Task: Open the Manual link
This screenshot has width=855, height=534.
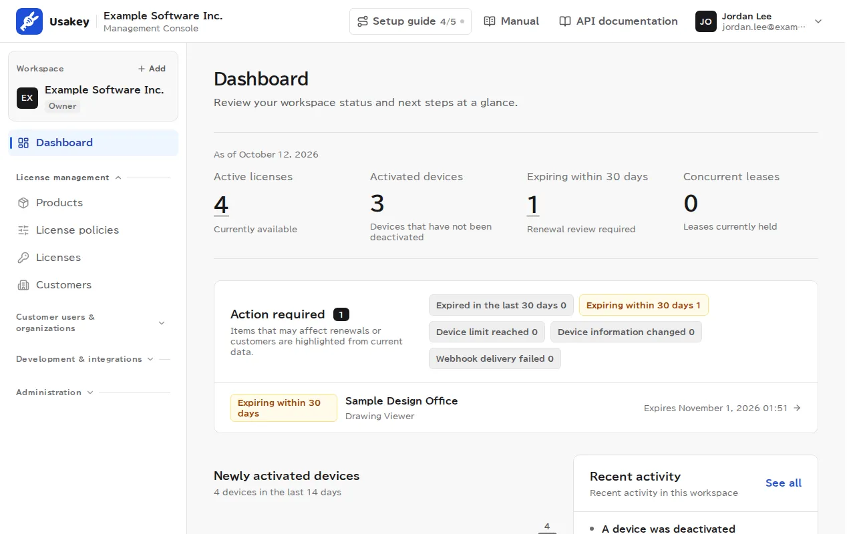Action: point(511,21)
